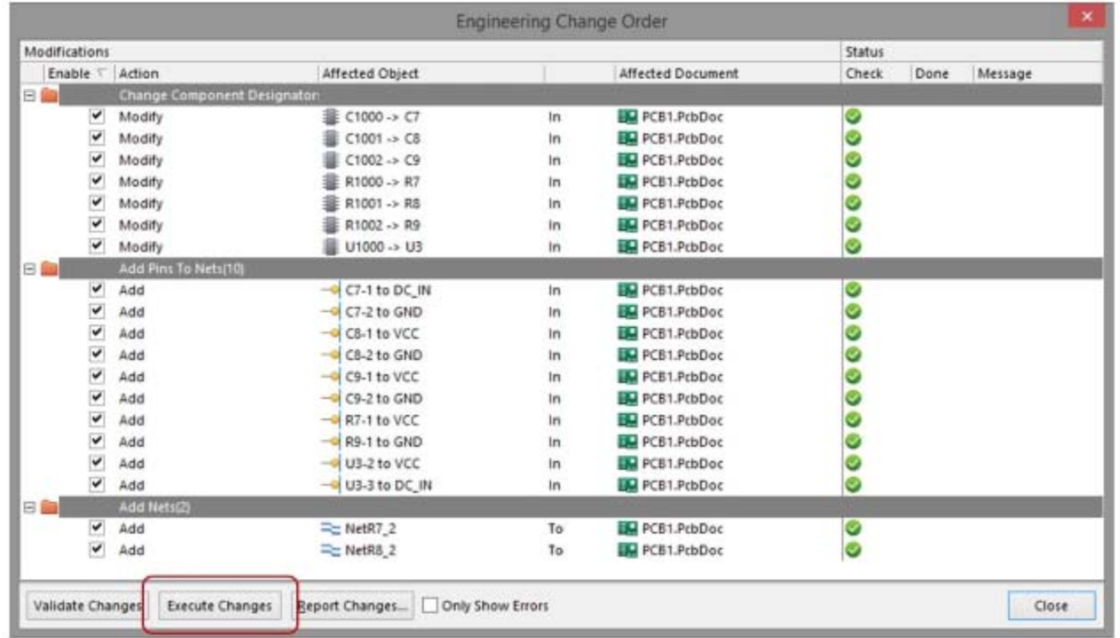
Task: Uncheck Enable for C8-2 to GND row
Action: coord(98,355)
